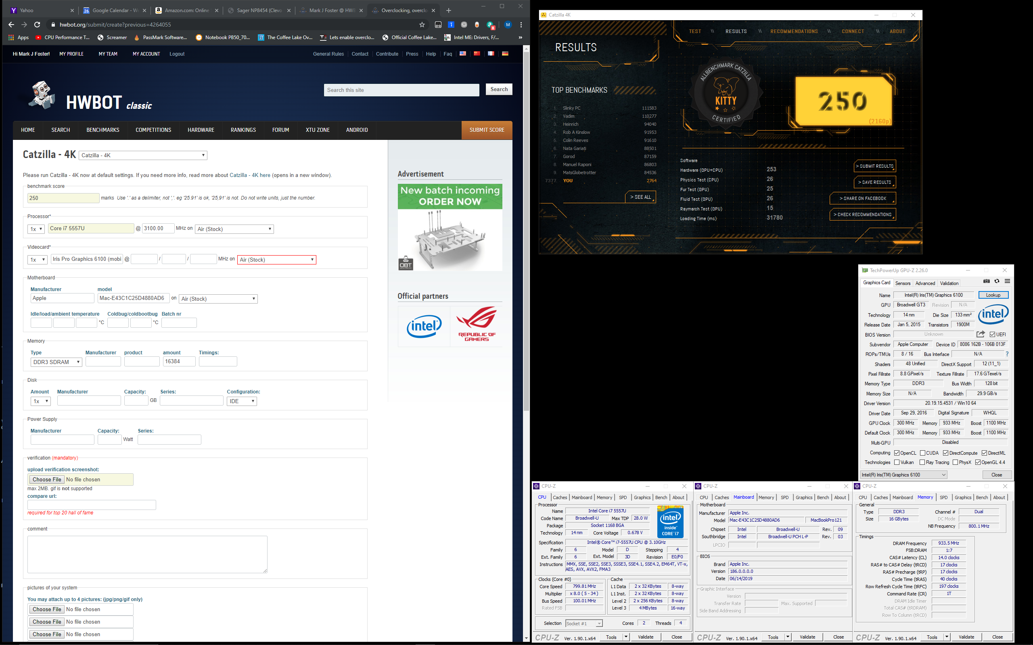Click the Lookup button in GPU-Z
The image size is (1033, 645).
click(993, 295)
